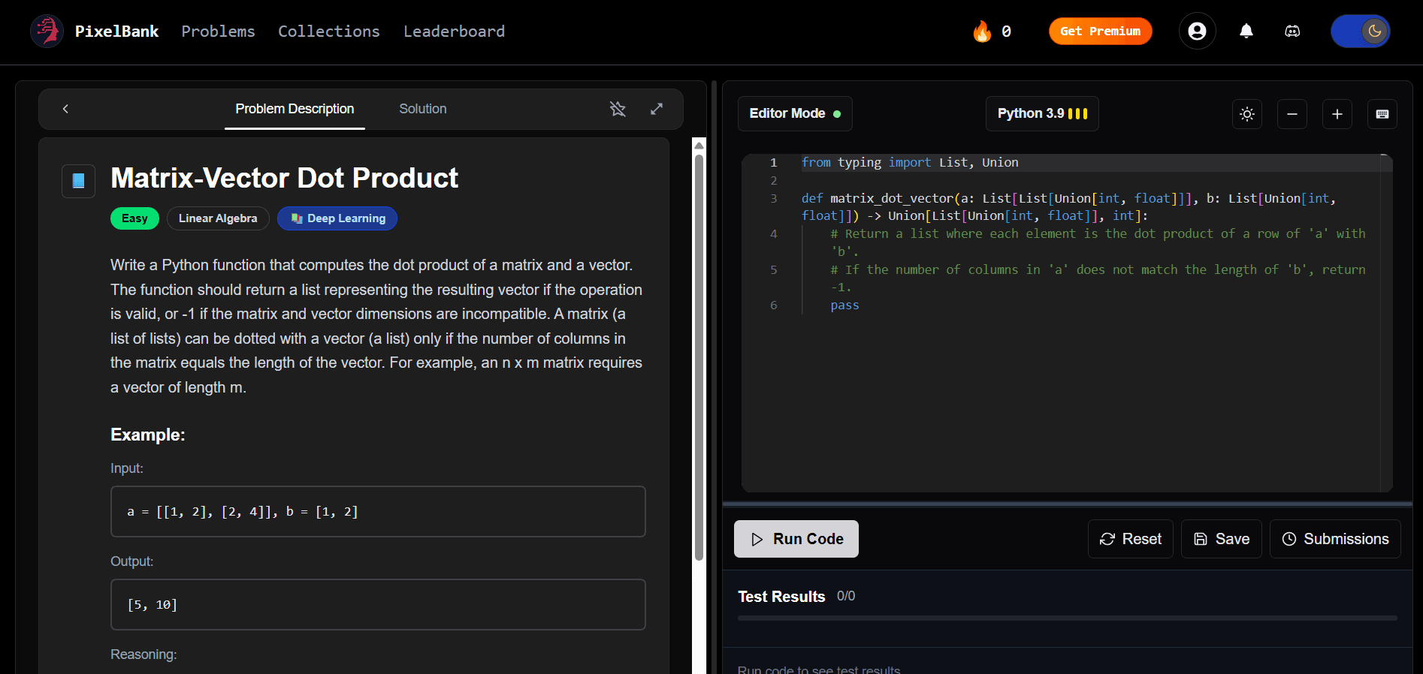Open the user profile account icon
Viewport: 1423px width, 674px height.
click(x=1197, y=32)
